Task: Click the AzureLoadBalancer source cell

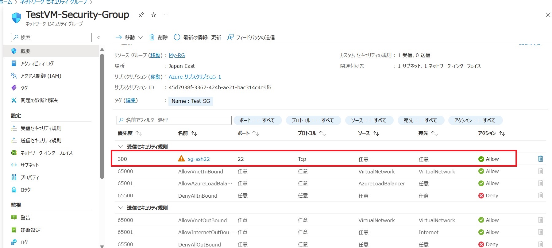Action: [x=382, y=184]
